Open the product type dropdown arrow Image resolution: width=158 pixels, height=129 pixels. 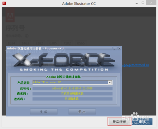point(110,82)
